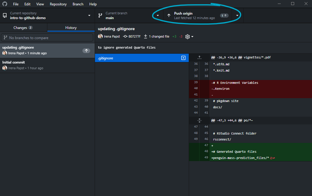Click the GitHub logo icon in title bar

(x=5, y=4)
